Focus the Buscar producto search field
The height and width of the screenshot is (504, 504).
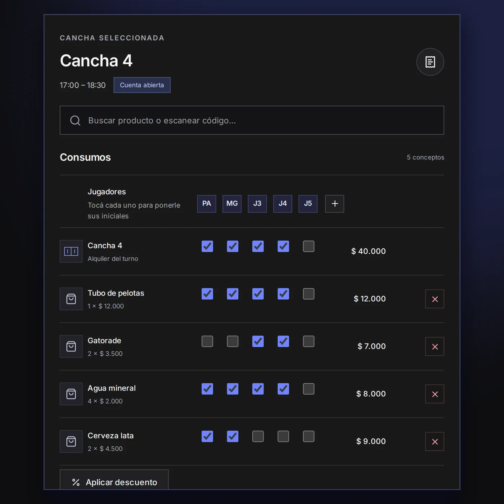coord(252,120)
